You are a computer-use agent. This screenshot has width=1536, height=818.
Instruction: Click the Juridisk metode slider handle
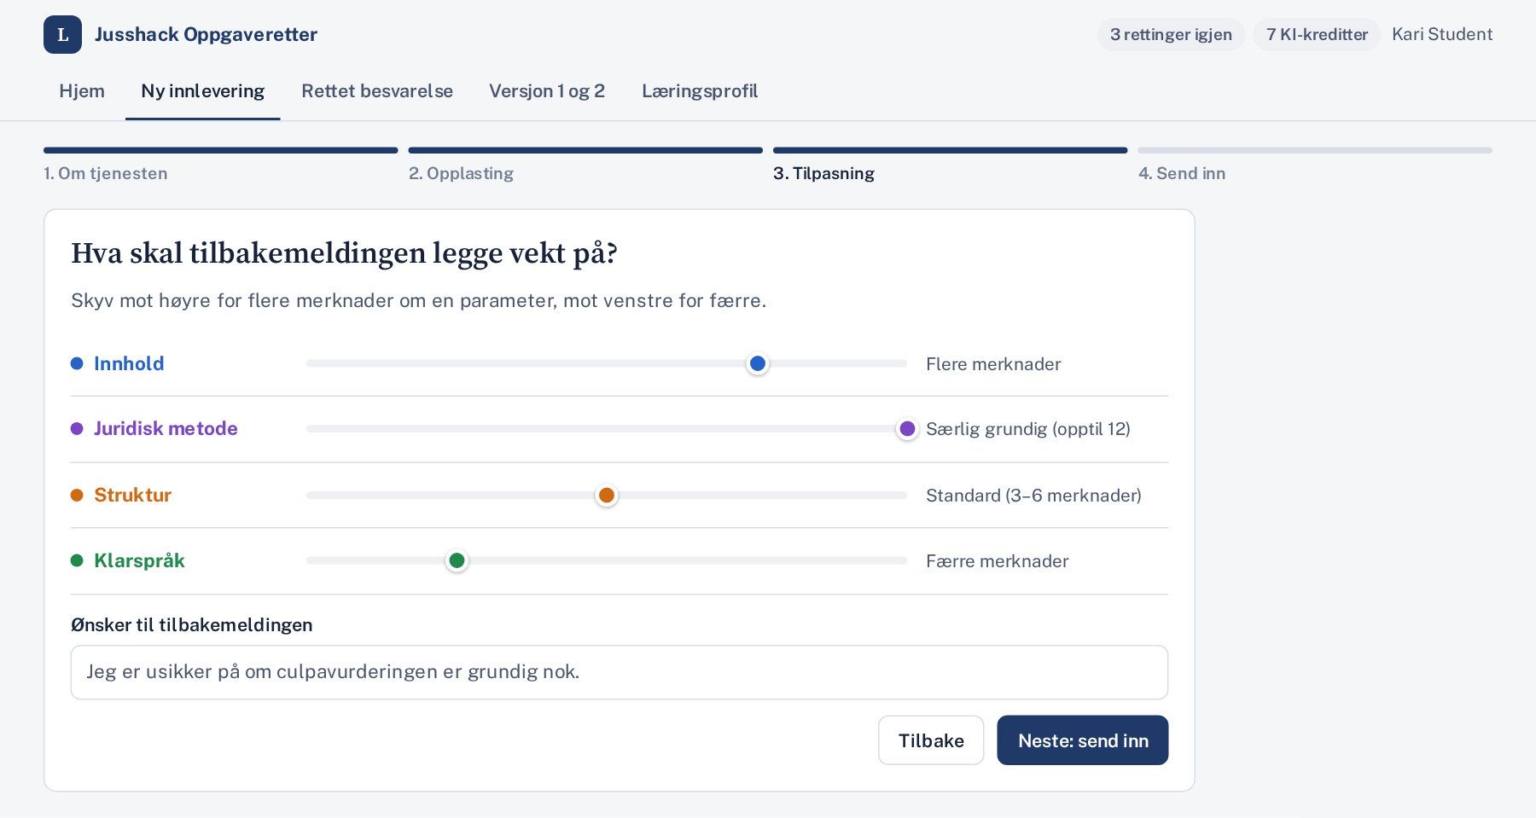coord(907,428)
